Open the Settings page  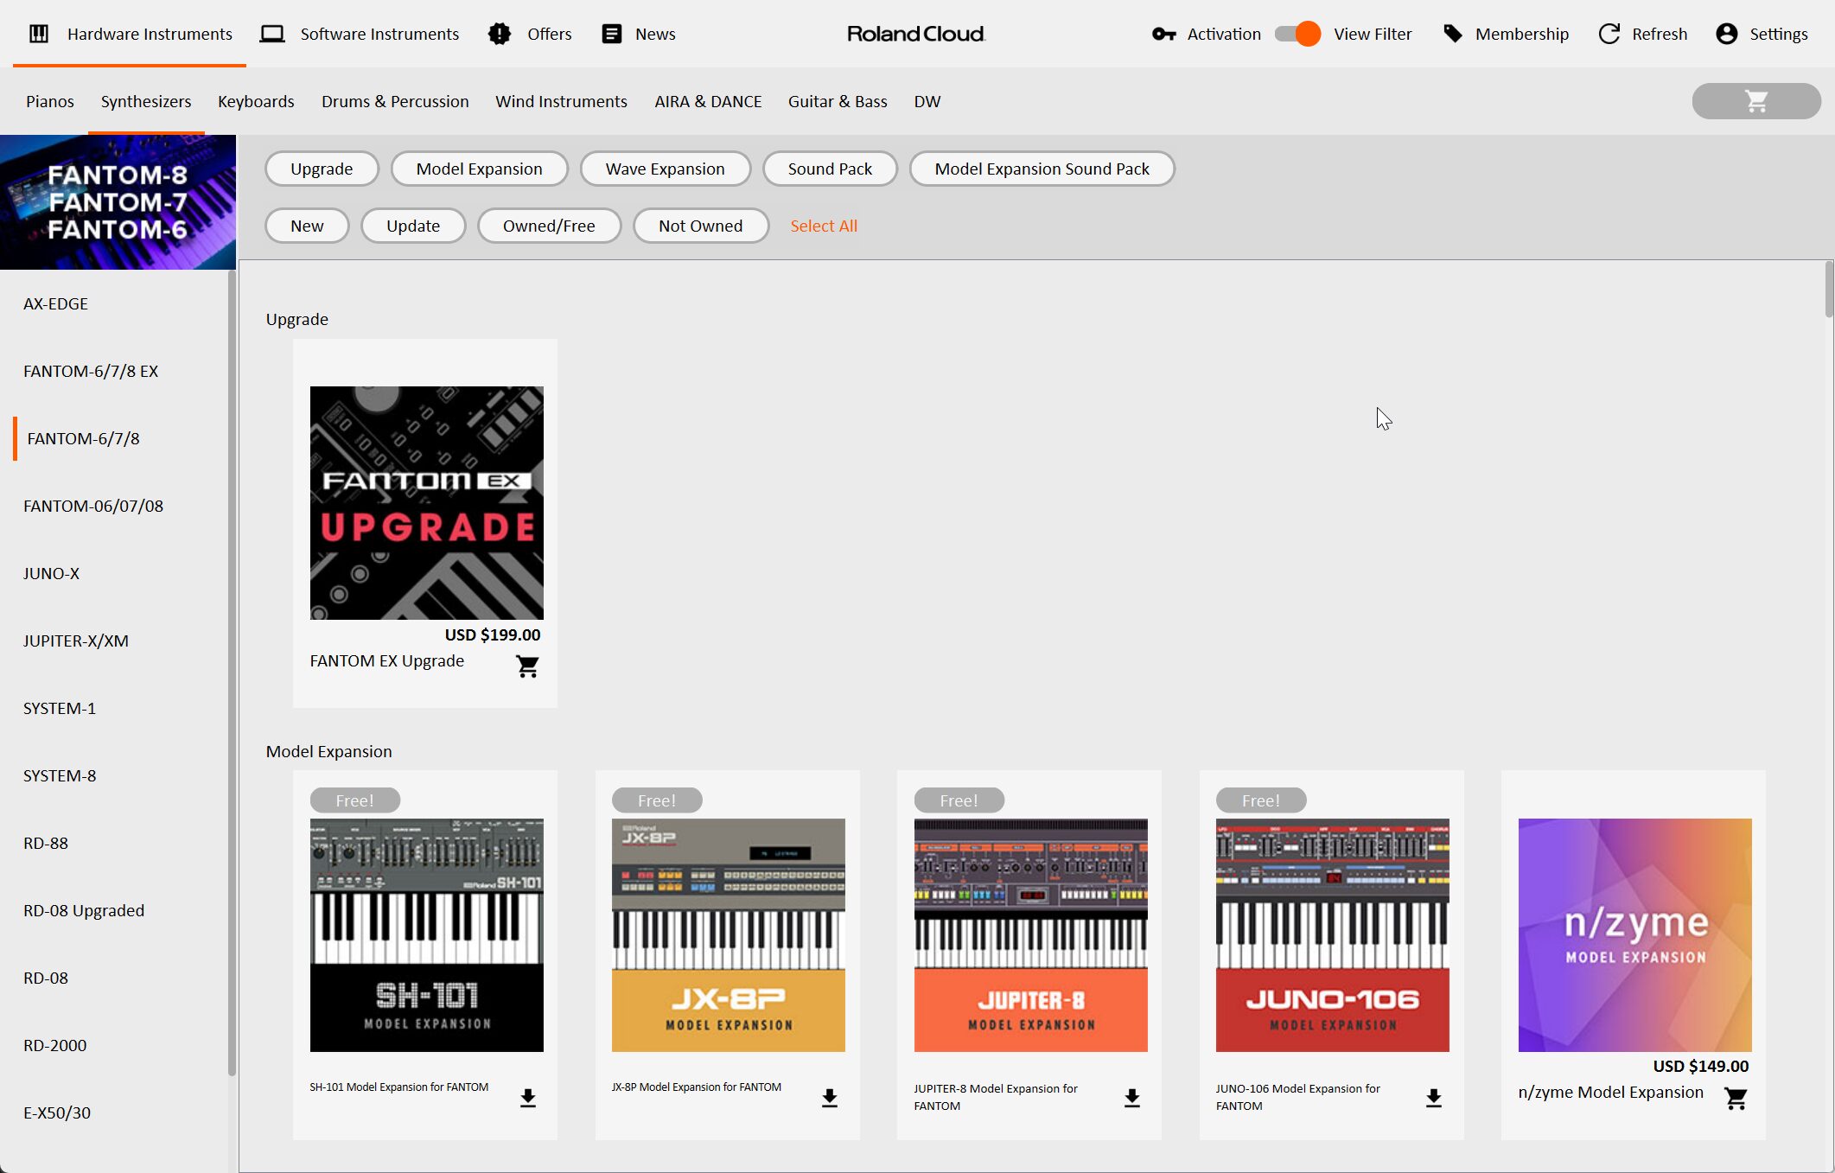pyautogui.click(x=1762, y=34)
